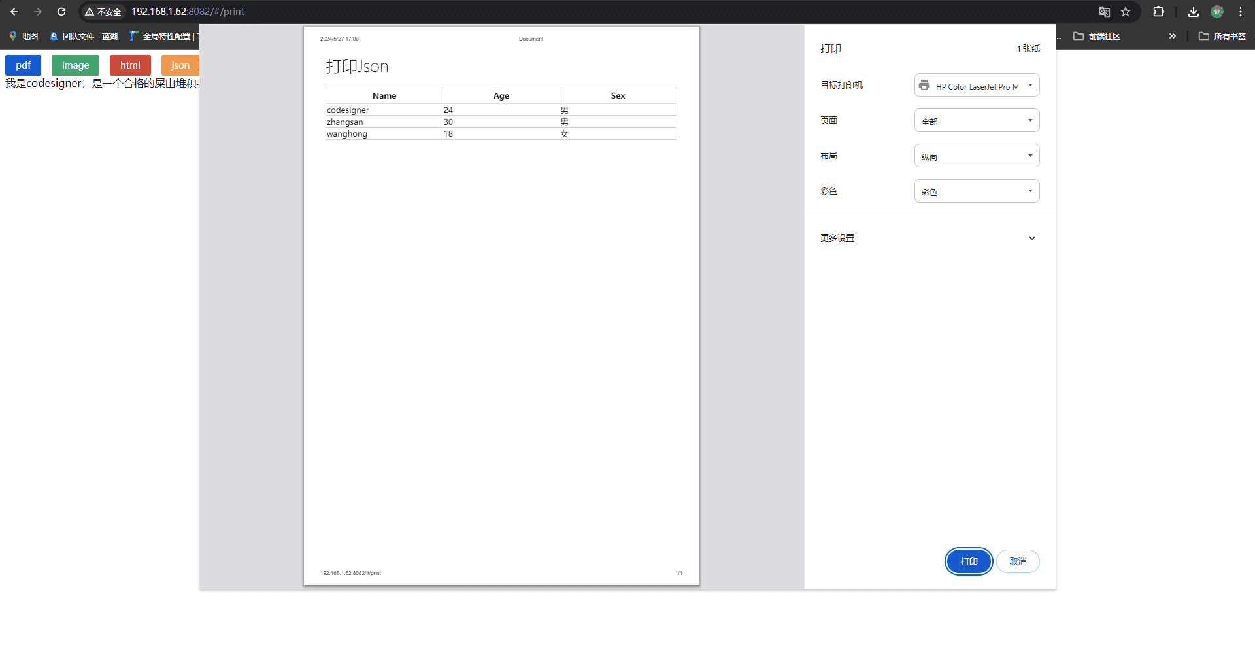Click the age value 30 cell
1255x645 pixels.
501,122
